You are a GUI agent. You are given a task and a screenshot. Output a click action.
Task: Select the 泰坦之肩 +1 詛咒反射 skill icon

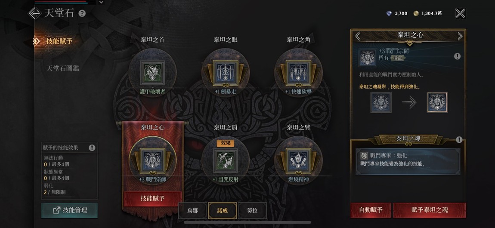coord(226,160)
